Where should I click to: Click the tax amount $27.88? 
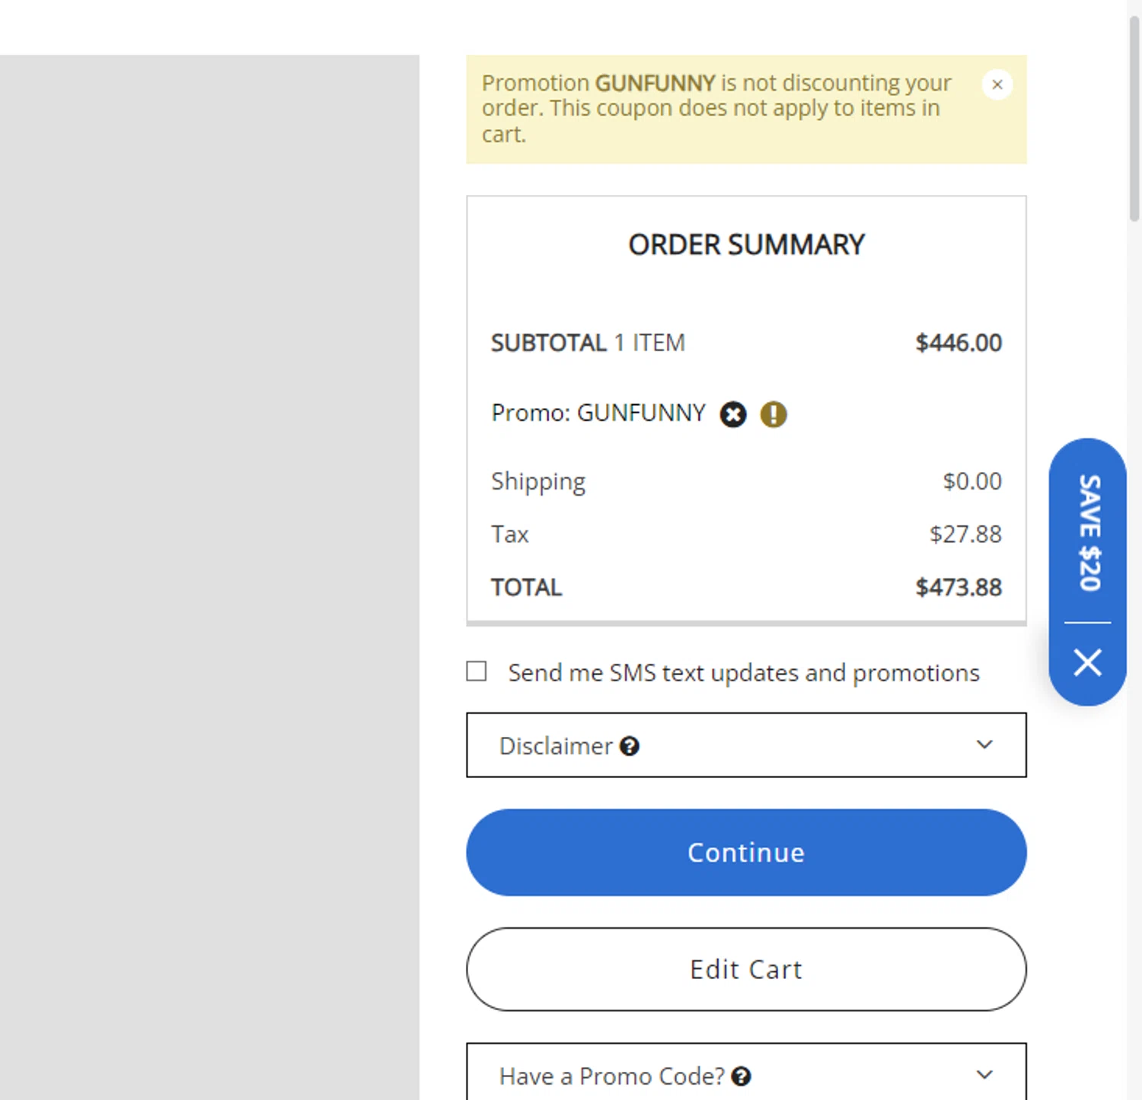pos(965,534)
